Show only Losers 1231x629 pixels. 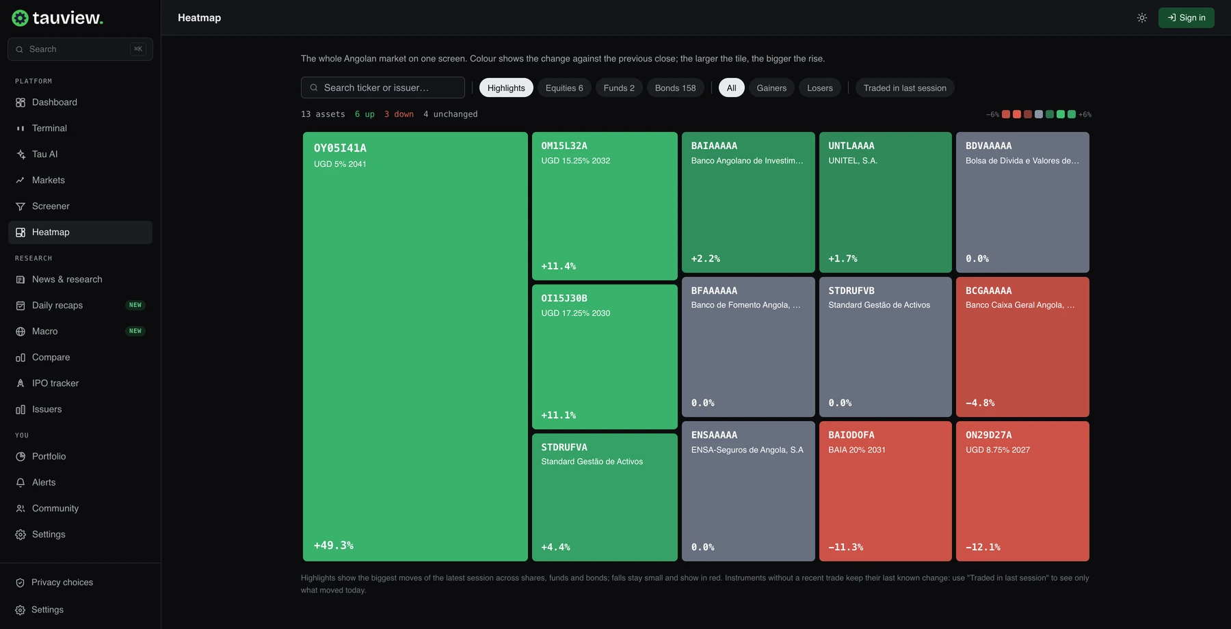[x=819, y=88]
